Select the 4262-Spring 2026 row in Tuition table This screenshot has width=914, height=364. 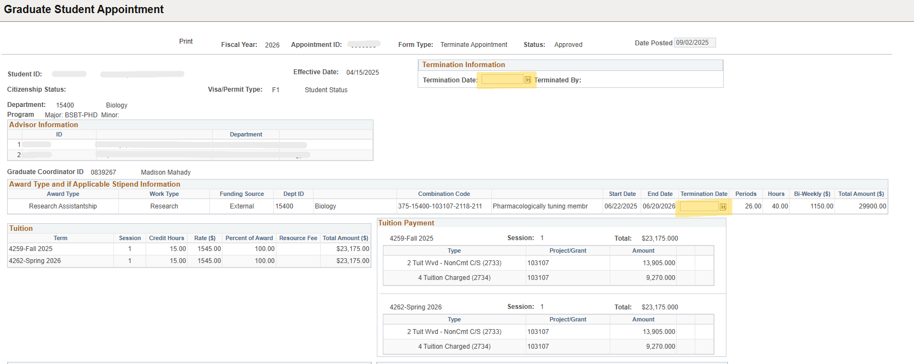tap(35, 261)
